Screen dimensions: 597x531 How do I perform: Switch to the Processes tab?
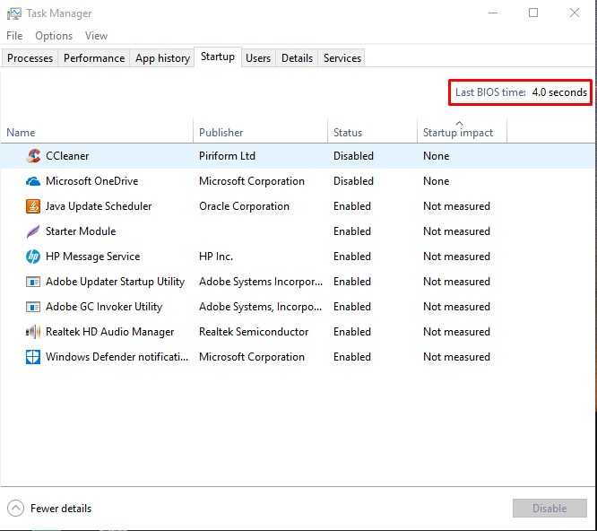pos(30,58)
